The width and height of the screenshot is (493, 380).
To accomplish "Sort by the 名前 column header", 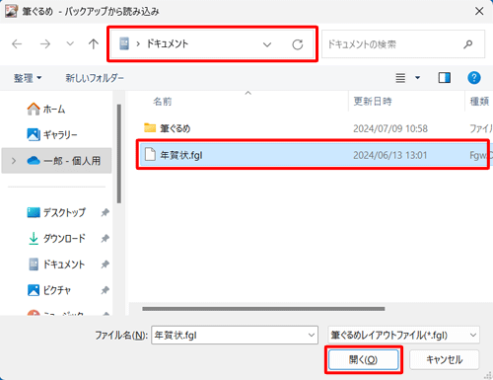I will (163, 102).
